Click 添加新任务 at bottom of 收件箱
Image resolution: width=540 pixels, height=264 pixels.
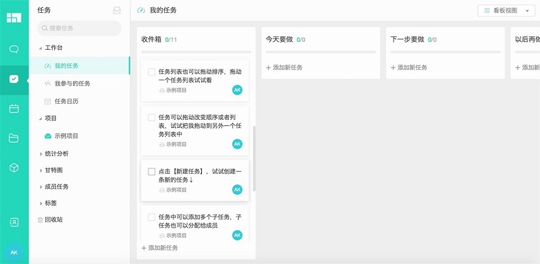click(160, 248)
